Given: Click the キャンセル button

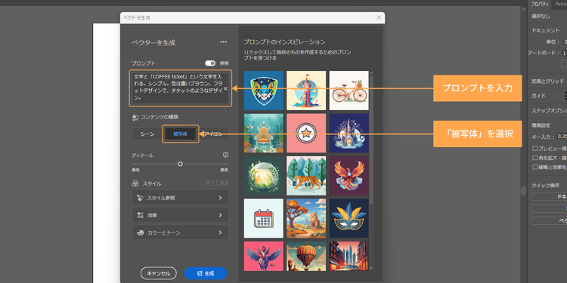Looking at the screenshot, I should point(159,273).
